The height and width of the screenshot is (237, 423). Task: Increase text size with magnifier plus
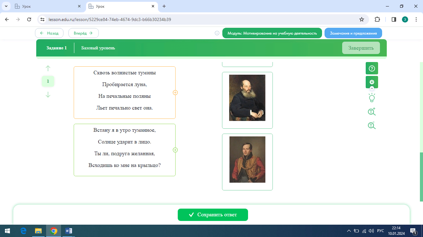(x=372, y=111)
